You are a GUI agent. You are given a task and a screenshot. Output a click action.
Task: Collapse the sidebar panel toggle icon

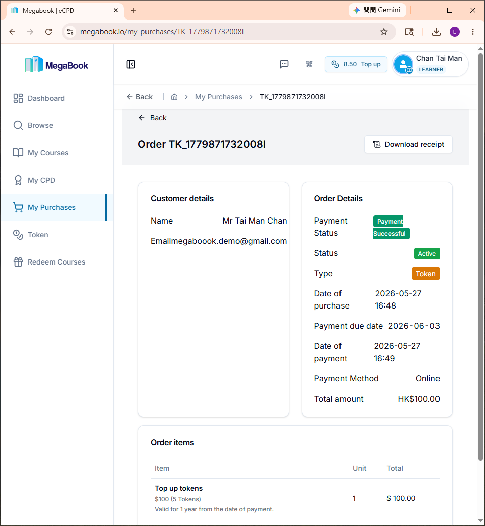pos(131,64)
